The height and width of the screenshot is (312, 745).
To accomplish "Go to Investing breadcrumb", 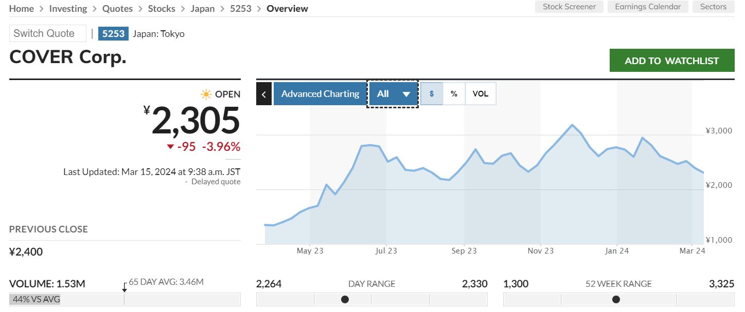I will 68,9.
